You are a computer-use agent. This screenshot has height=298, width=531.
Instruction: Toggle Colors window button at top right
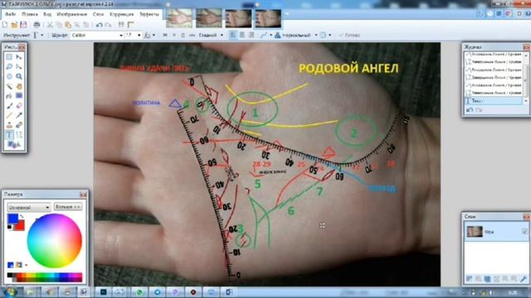point(509,13)
